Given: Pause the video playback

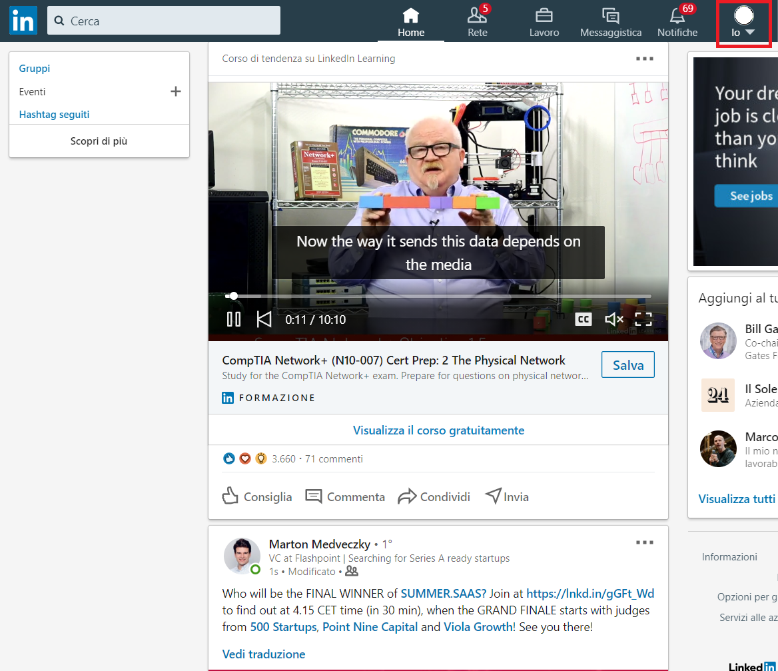Looking at the screenshot, I should (233, 320).
